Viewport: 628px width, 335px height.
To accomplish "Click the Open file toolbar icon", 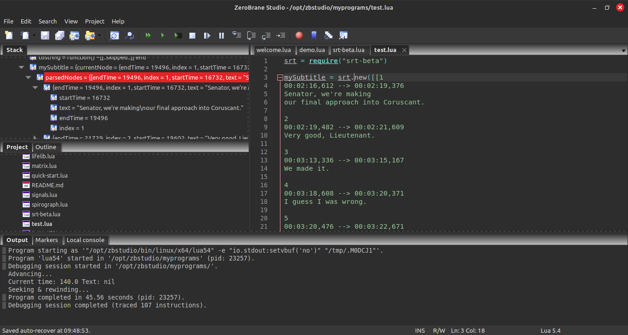I will click(24, 35).
